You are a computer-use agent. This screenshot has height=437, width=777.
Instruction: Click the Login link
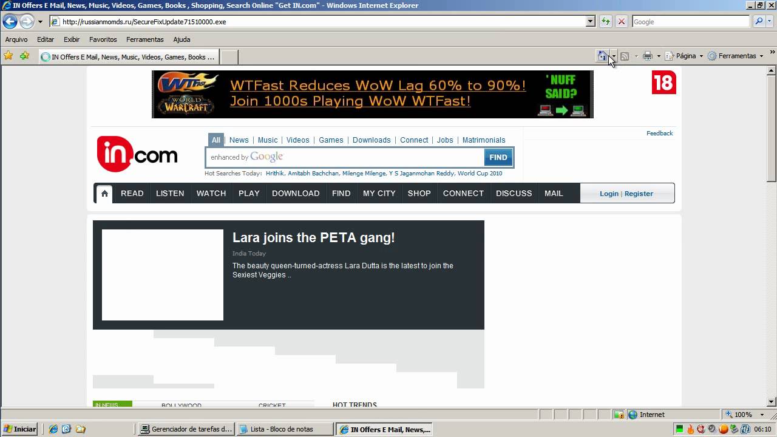[609, 194]
